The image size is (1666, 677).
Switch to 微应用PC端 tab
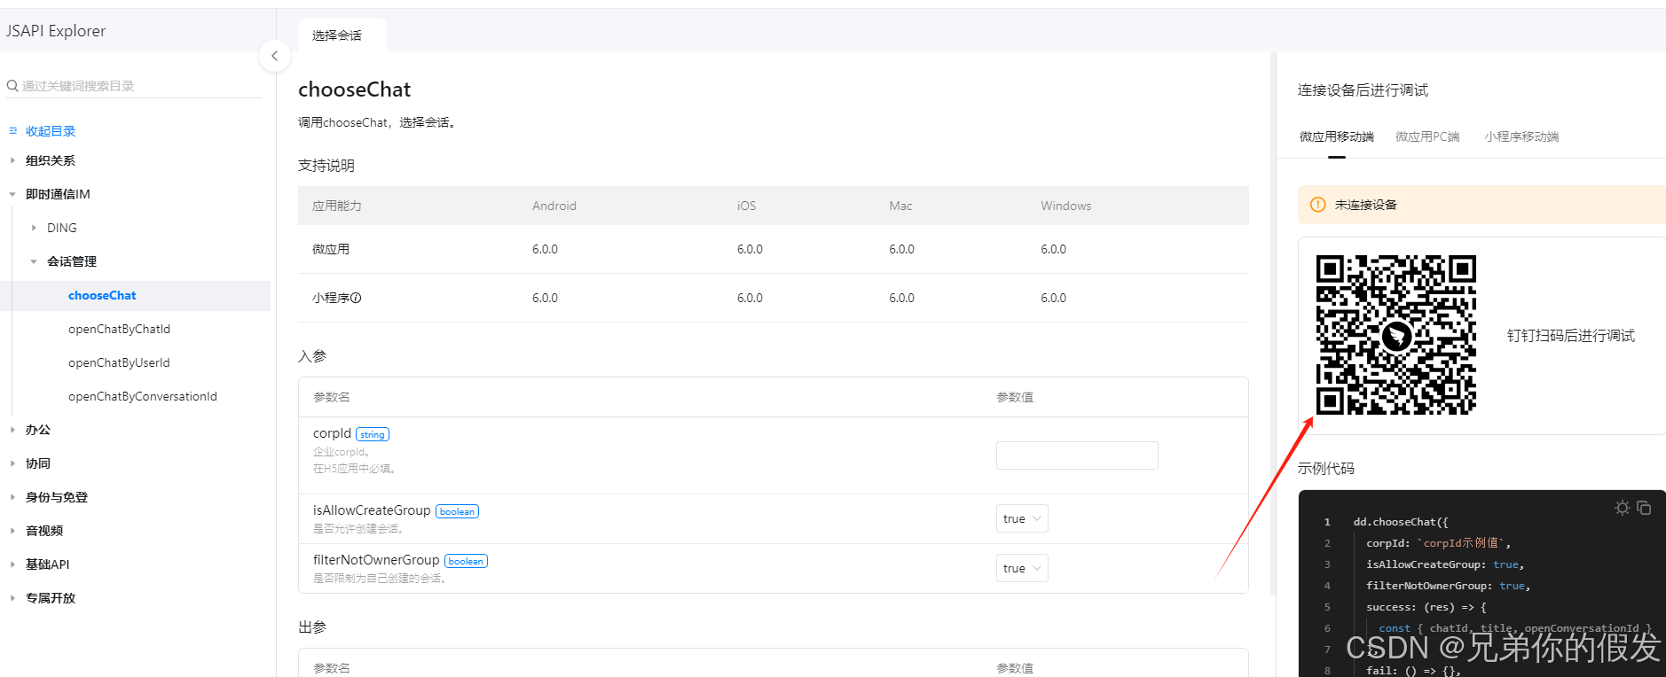[1427, 136]
